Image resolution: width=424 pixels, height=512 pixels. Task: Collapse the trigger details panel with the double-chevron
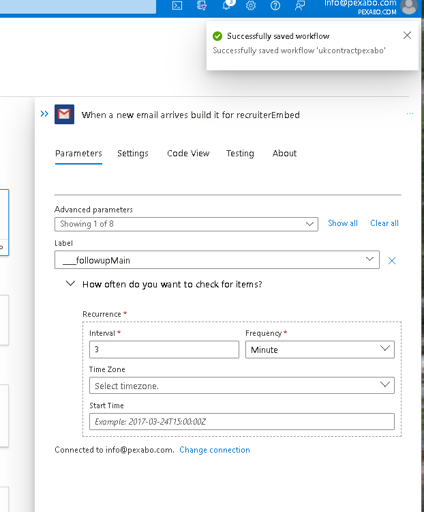[44, 113]
